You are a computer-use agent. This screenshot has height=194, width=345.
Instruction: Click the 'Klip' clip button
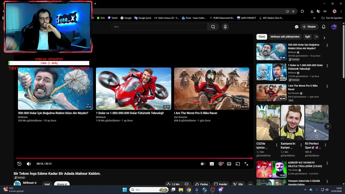238,184
